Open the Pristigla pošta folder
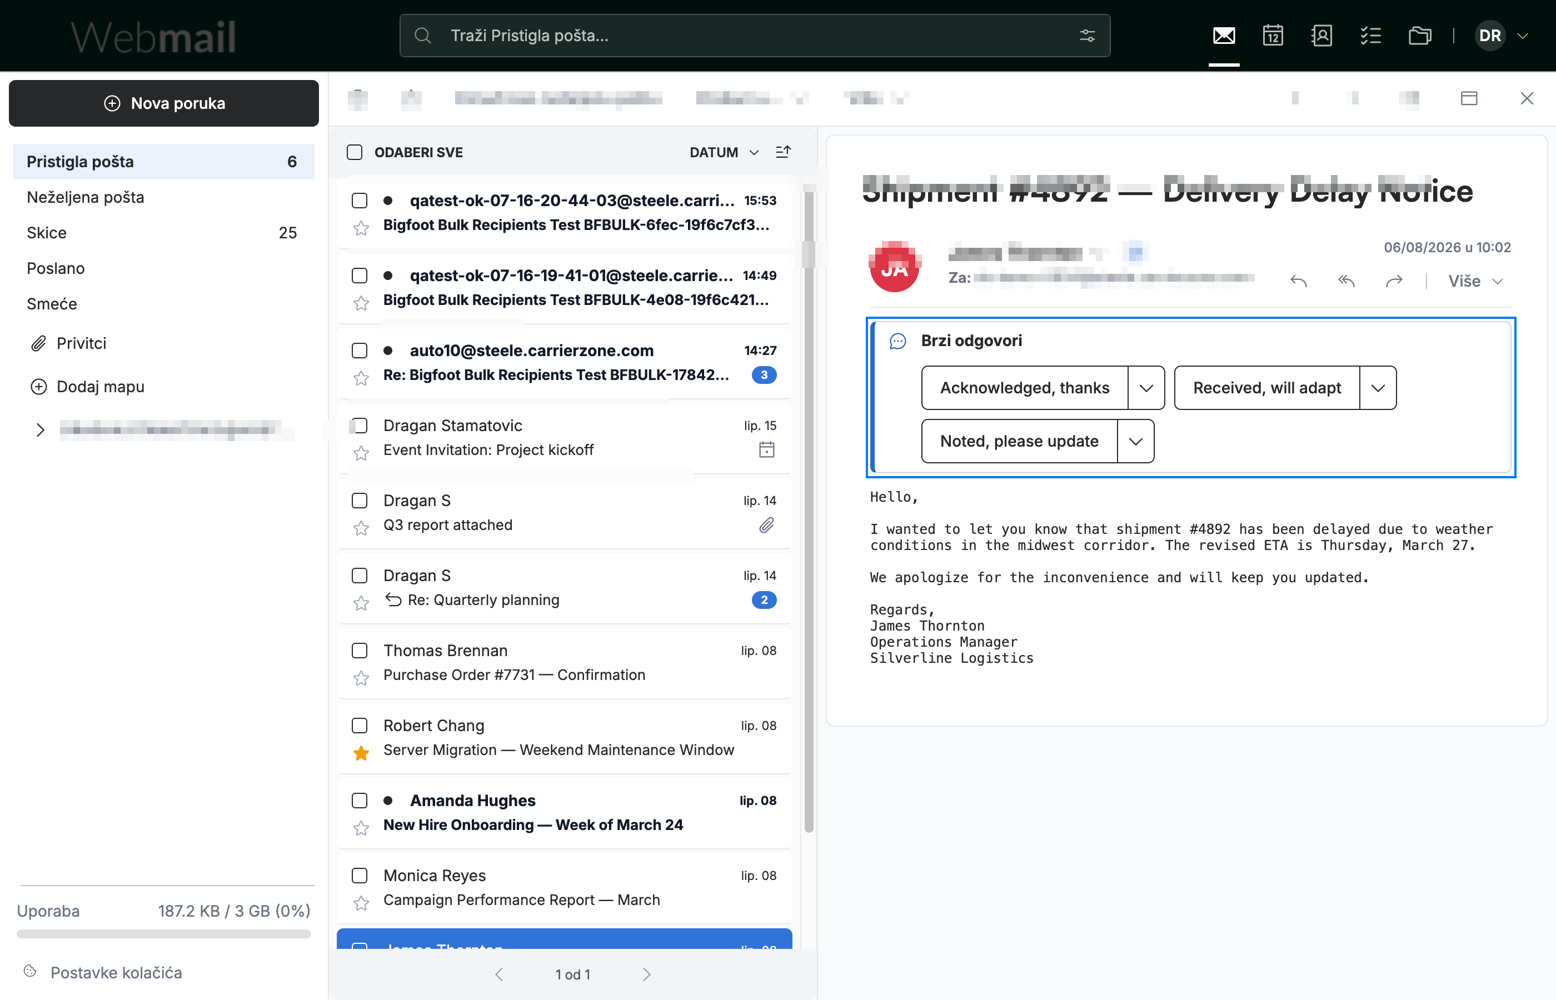Screen dimensions: 1556x1000 (x=163, y=162)
